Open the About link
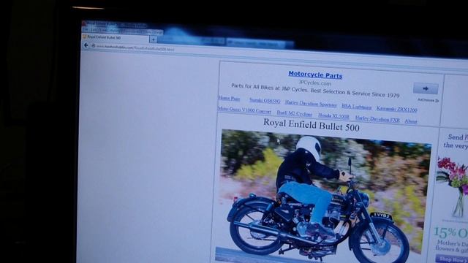Viewport: 468px width, 263px height. click(411, 121)
